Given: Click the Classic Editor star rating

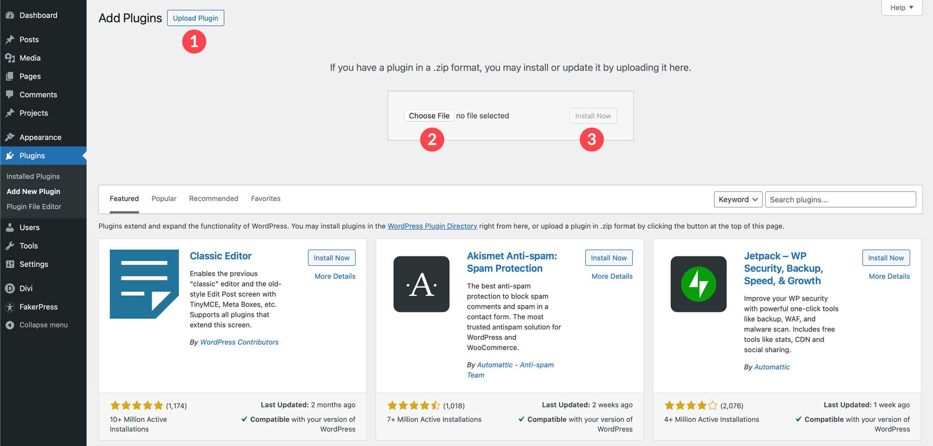Looking at the screenshot, I should click(136, 406).
